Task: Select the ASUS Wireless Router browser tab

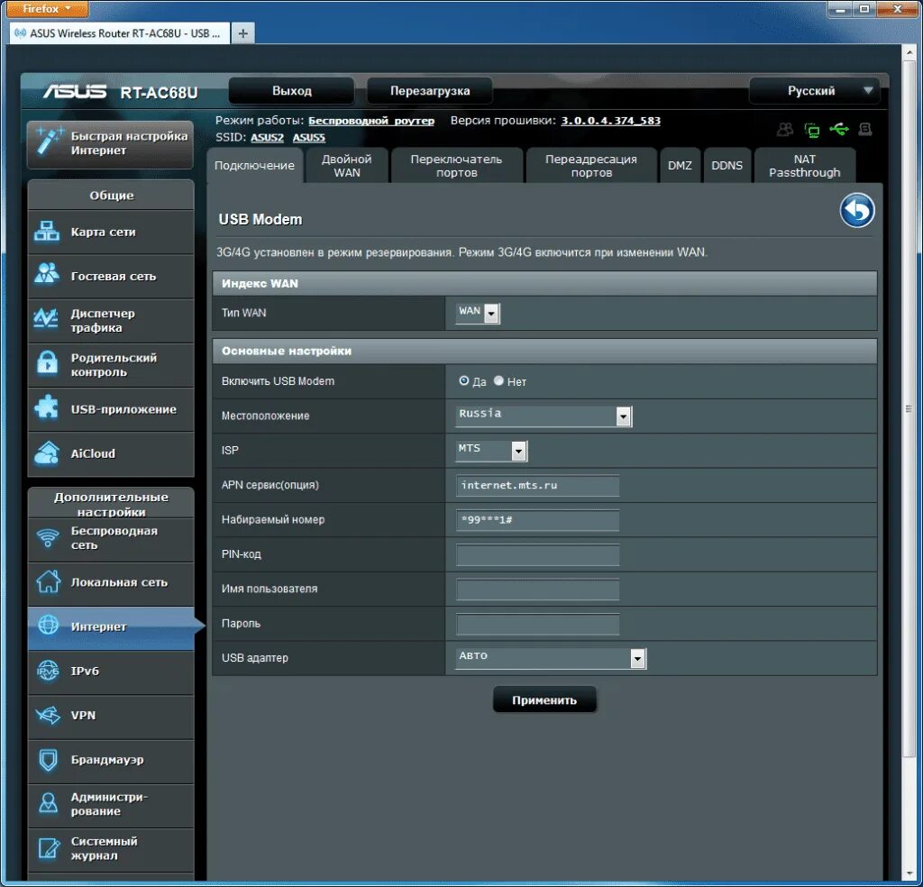Action: click(x=120, y=33)
